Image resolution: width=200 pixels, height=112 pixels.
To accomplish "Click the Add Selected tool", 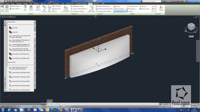I will pyautogui.click(x=44, y=9).
